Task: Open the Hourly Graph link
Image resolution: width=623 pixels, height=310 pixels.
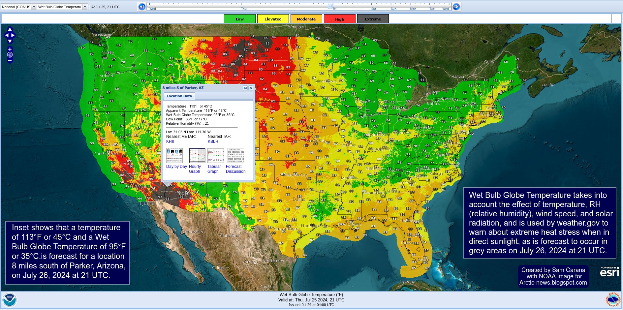Action: 195,169
